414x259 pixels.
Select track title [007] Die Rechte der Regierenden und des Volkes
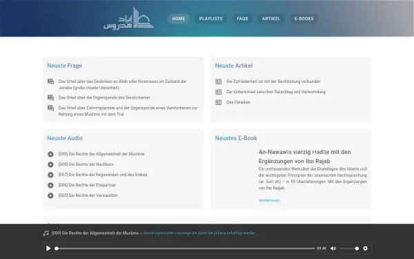[103, 175]
